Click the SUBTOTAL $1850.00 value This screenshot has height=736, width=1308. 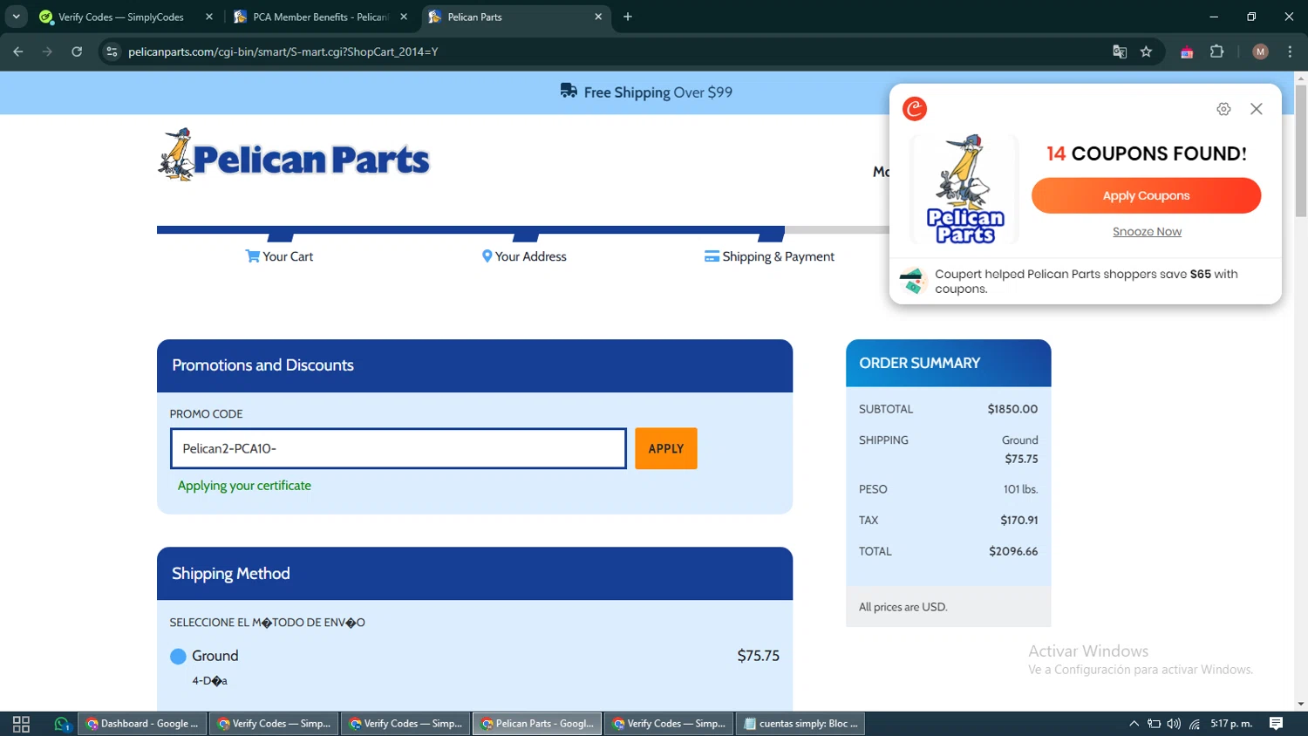click(1012, 409)
